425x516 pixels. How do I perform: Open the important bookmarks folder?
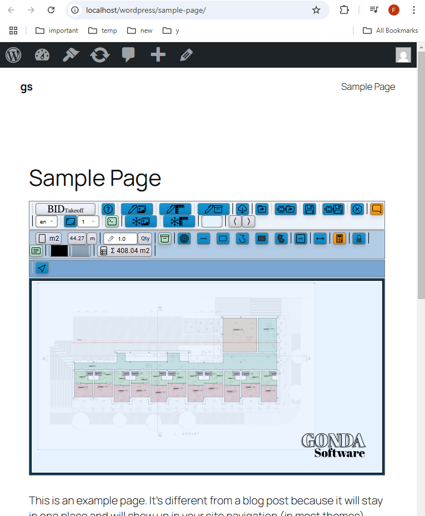(57, 31)
